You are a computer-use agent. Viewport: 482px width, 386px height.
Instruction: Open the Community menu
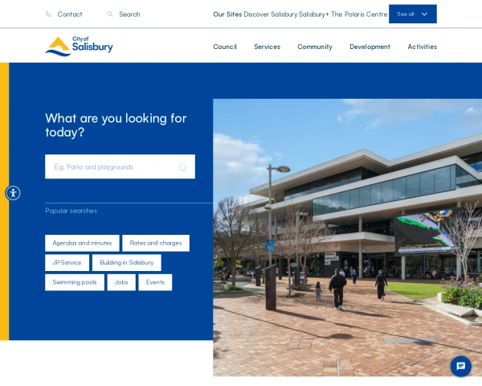coord(315,47)
